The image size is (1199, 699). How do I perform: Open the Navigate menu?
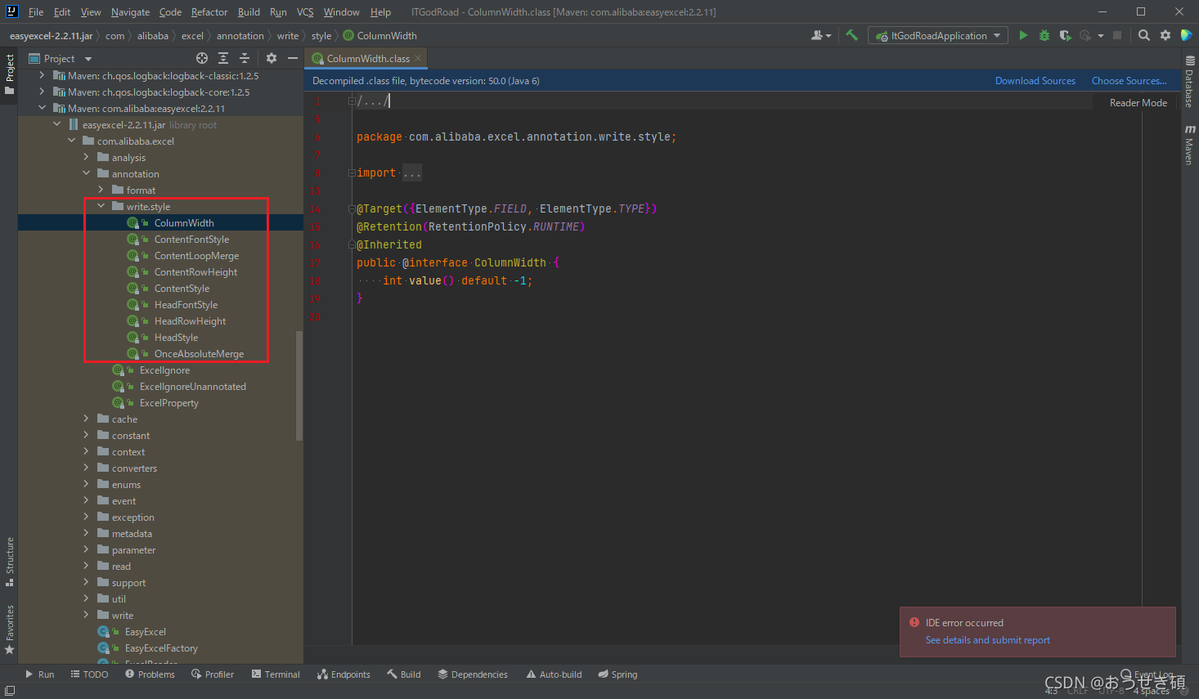pyautogui.click(x=130, y=11)
